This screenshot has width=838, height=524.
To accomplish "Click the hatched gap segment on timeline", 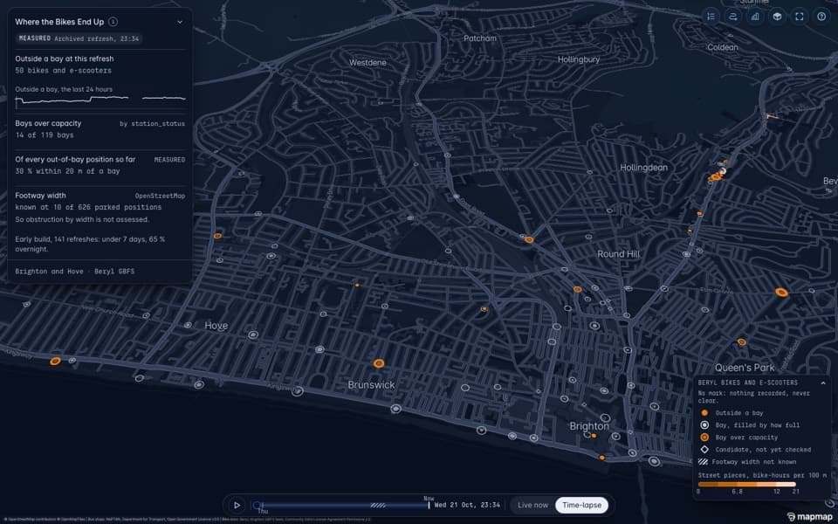I will tap(378, 505).
